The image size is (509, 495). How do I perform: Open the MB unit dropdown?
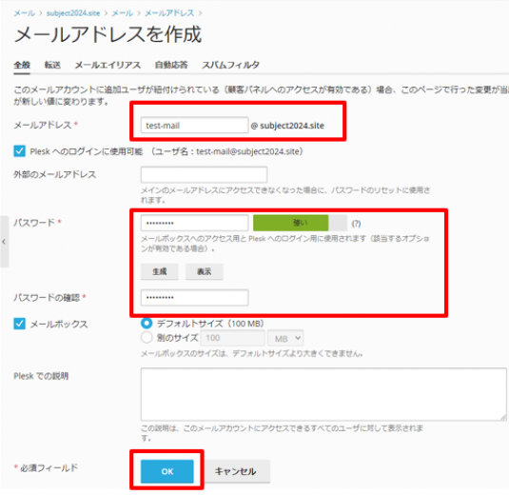[x=285, y=338]
